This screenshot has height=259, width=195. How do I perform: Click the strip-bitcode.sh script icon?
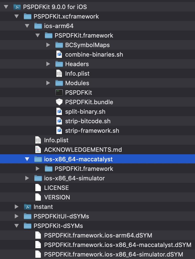[x=59, y=121]
